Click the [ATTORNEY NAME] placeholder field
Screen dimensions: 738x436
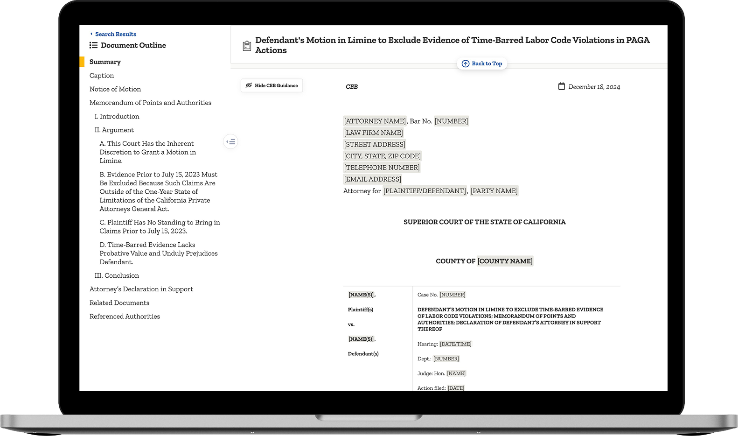coord(375,121)
